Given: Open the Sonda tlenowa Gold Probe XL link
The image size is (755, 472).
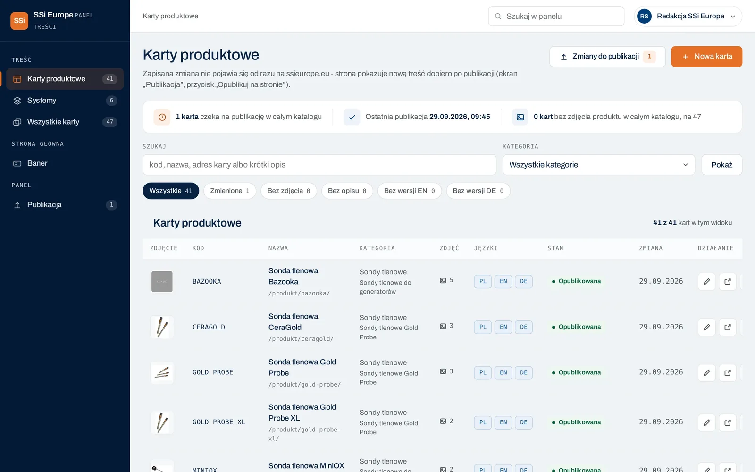Looking at the screenshot, I should point(302,413).
